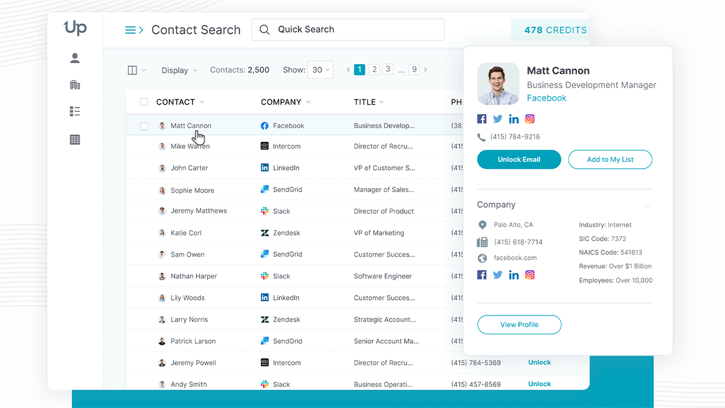
Task: Click phone number "(415) 784-5369"
Action: [476, 363]
